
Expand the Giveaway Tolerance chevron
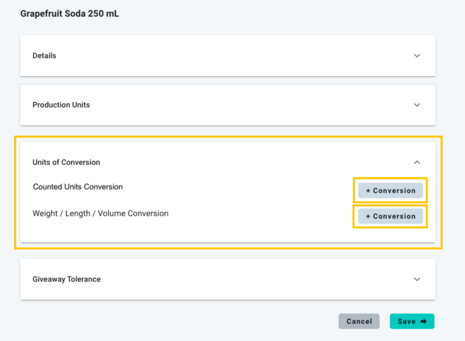[417, 279]
